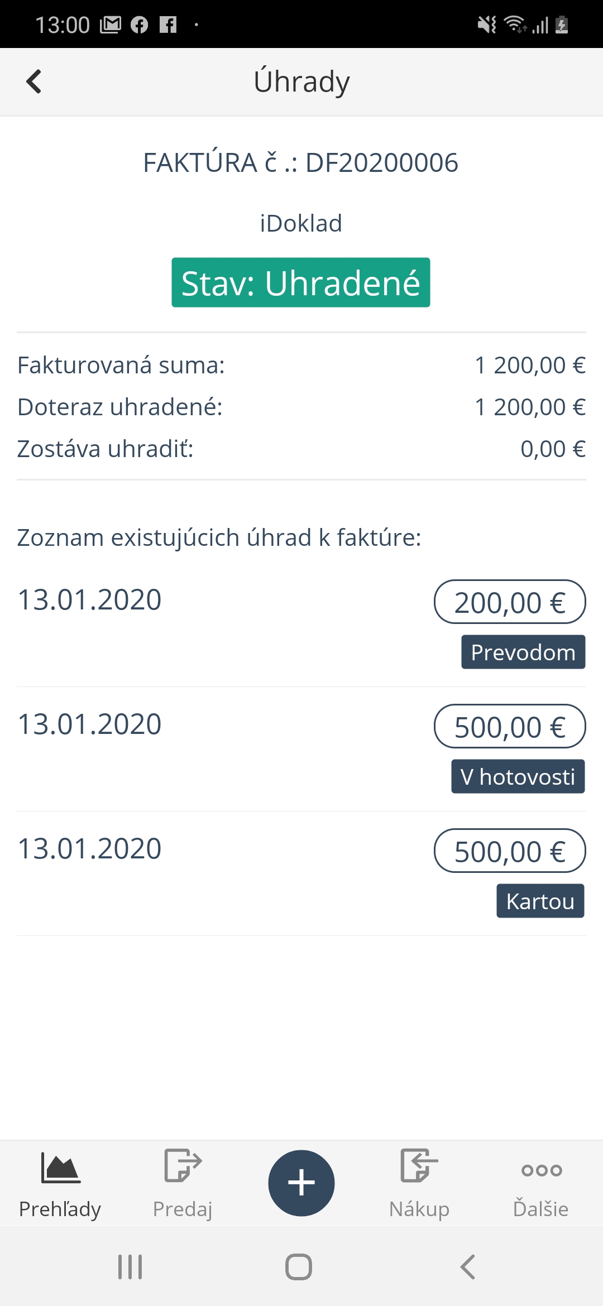Select 500,00 € above Kartou

pyautogui.click(x=509, y=851)
